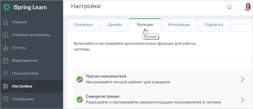The width and height of the screenshot is (253, 109).
Task: Expand the Саморегистрация chevron arrow
Action: [x=242, y=100]
